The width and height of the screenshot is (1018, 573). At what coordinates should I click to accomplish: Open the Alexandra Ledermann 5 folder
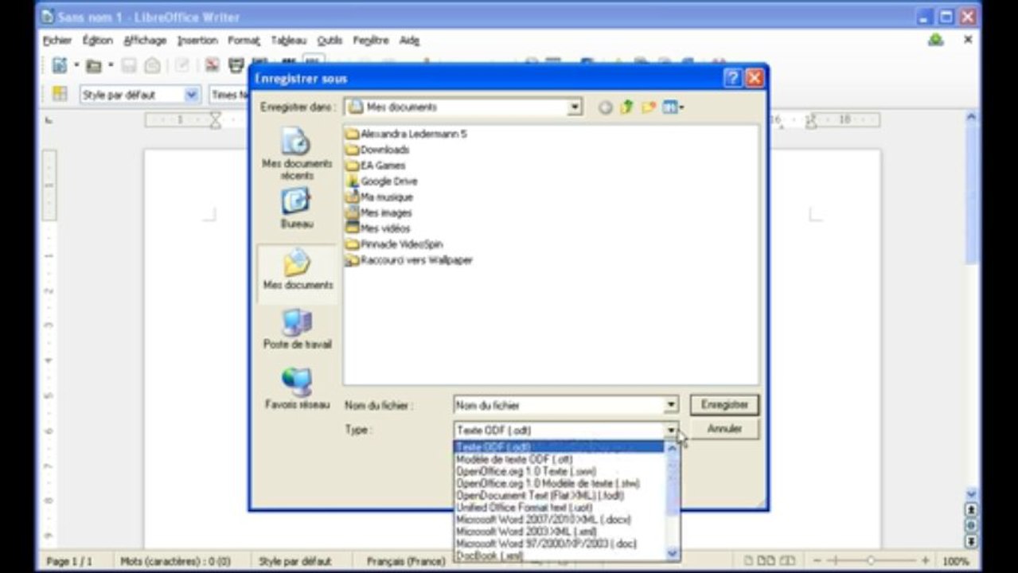tap(406, 134)
